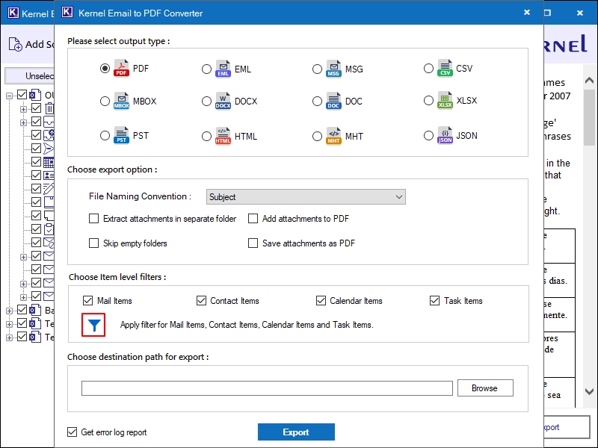Screen dimensions: 598x448
Task: Expand the last Te tree node
Action: point(9,338)
